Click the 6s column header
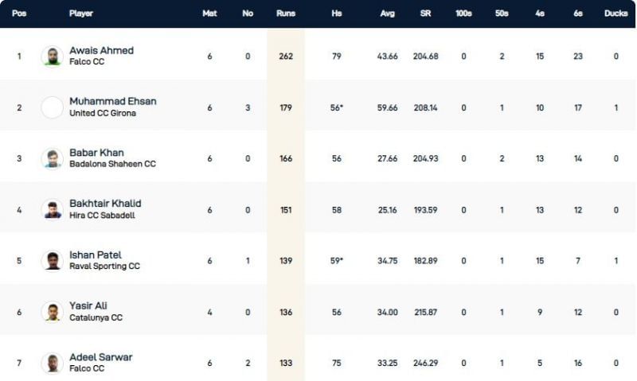637x381 pixels. tap(577, 14)
